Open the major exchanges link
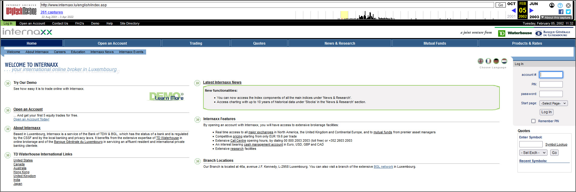The height and width of the screenshot is (192, 576). [x=261, y=132]
